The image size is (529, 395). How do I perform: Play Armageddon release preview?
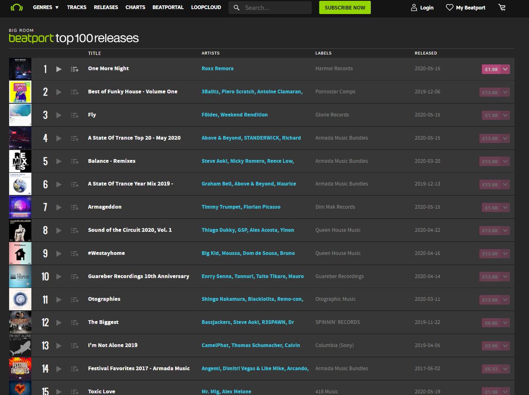[x=59, y=207]
